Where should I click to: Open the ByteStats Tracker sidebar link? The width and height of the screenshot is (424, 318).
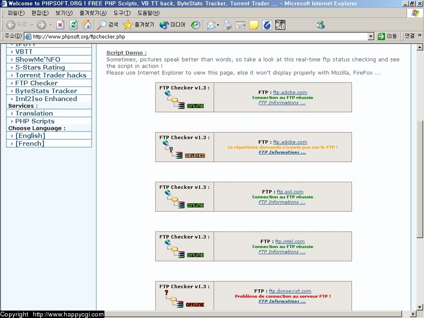[x=46, y=91]
